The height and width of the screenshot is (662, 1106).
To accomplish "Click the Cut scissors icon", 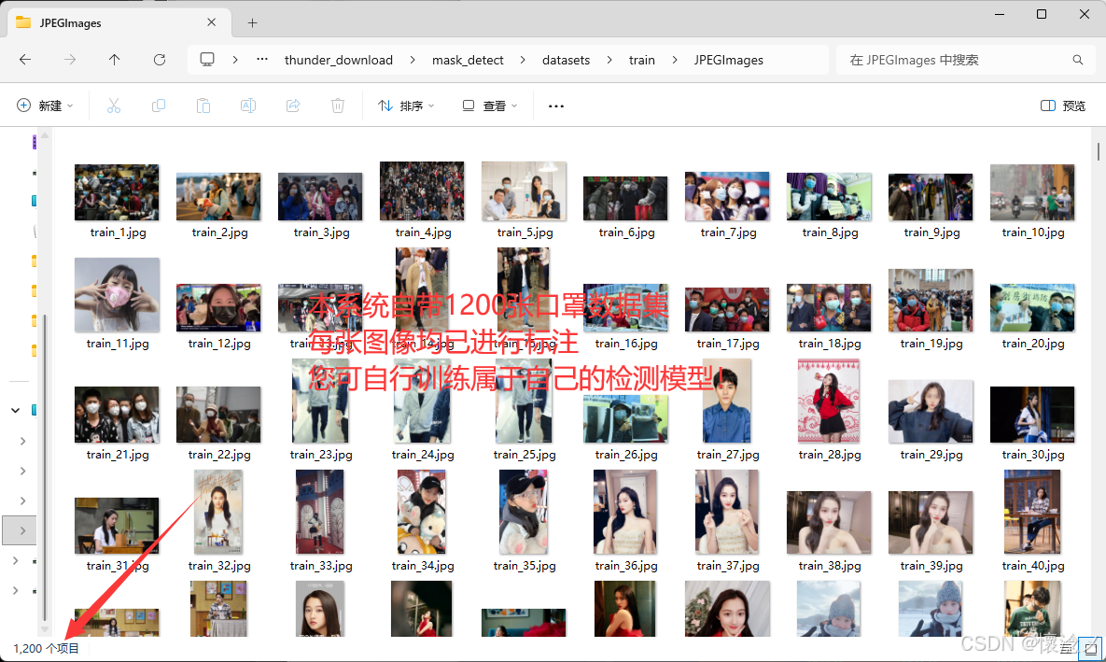I will tap(114, 106).
